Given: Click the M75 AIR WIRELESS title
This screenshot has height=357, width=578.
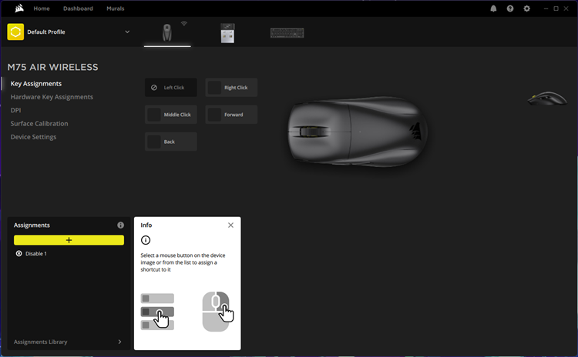Looking at the screenshot, I should tap(52, 68).
